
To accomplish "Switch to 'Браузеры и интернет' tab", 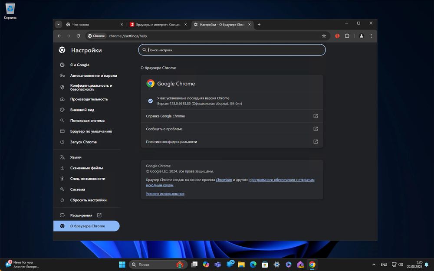I will click(x=158, y=25).
